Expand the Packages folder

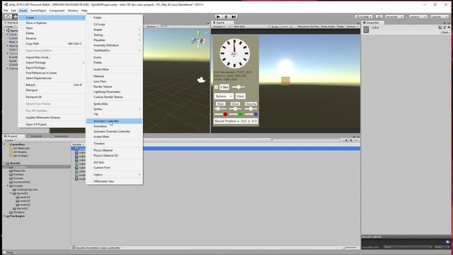click(4, 216)
